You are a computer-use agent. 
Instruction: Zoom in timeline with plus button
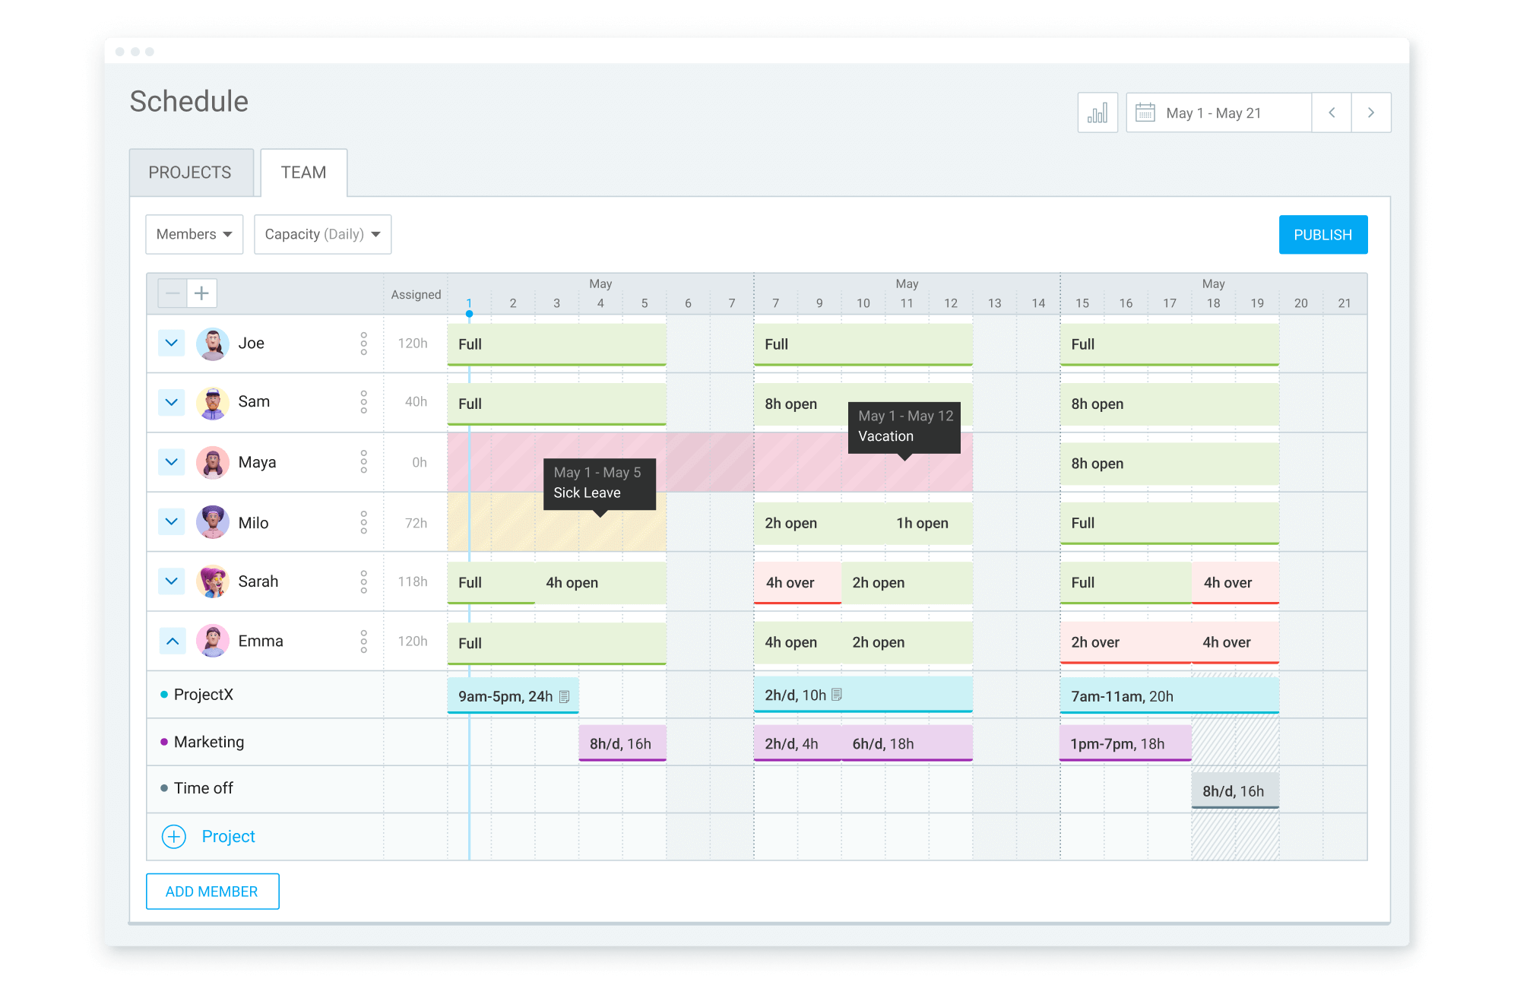201,293
